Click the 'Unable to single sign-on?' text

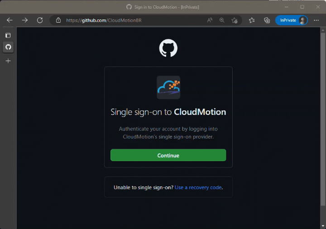[x=144, y=187]
